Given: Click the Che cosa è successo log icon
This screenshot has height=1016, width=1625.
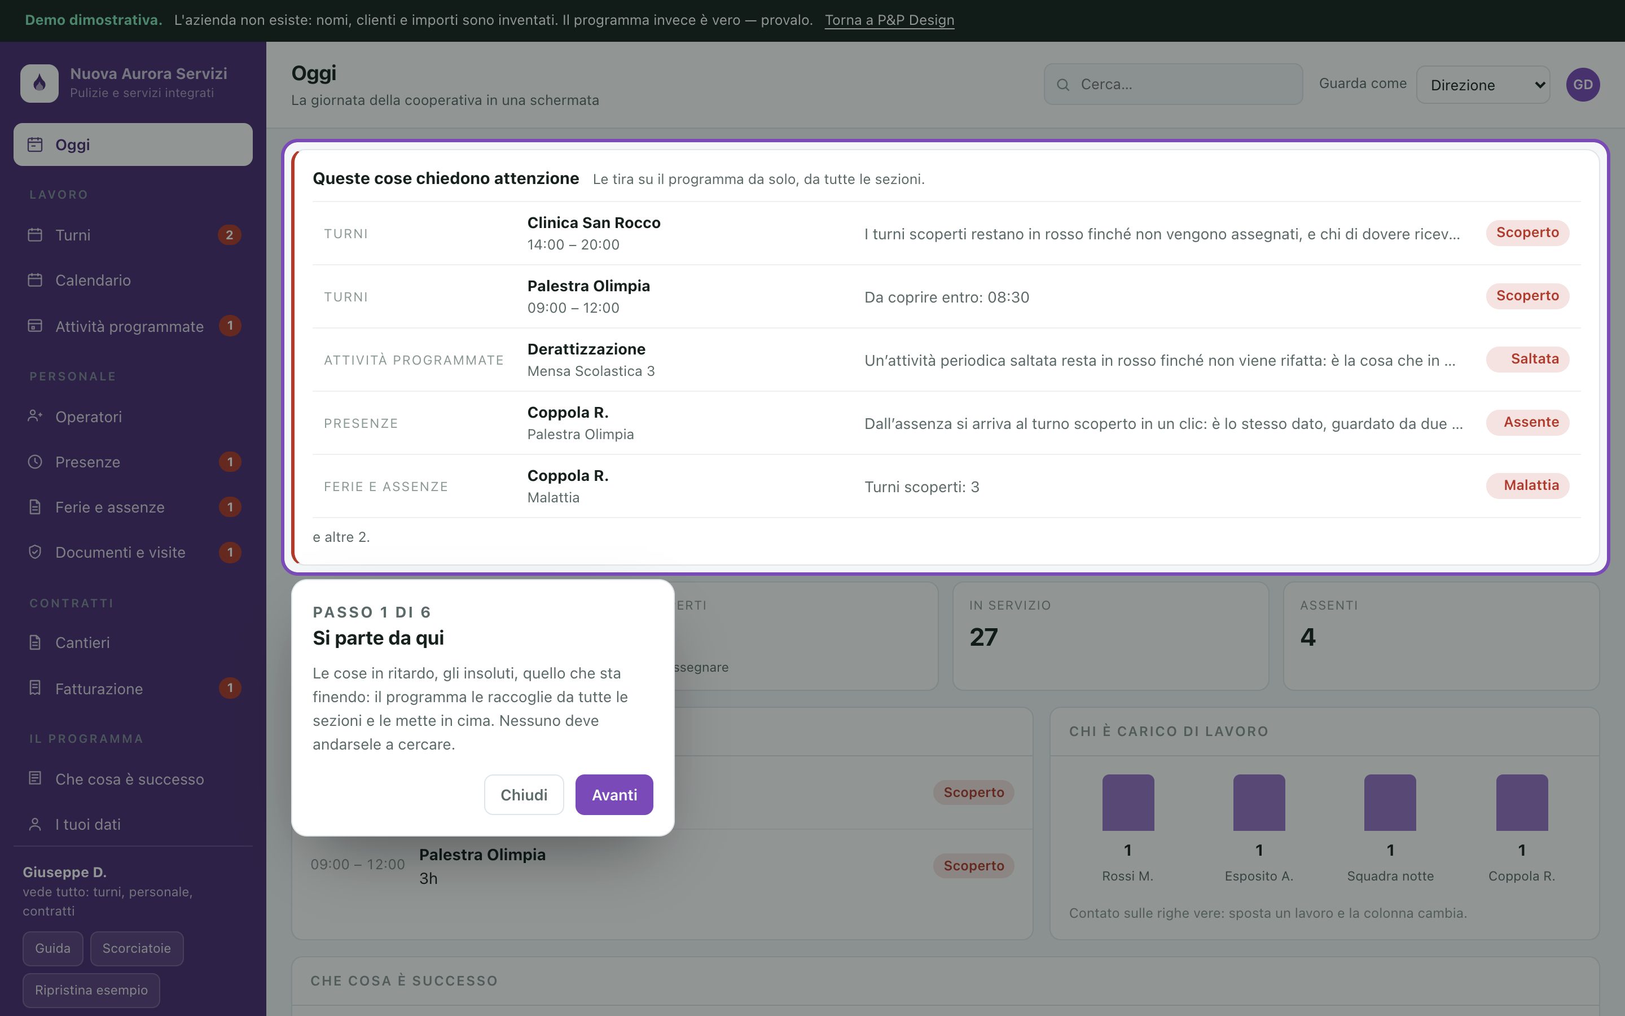Looking at the screenshot, I should pyautogui.click(x=35, y=779).
